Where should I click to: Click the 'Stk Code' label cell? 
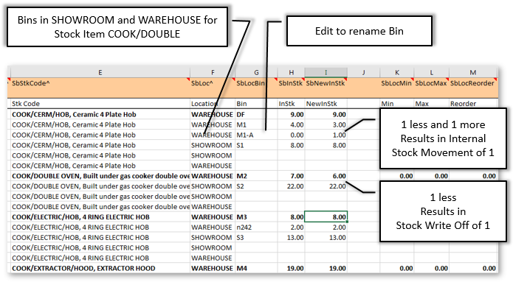pos(100,104)
